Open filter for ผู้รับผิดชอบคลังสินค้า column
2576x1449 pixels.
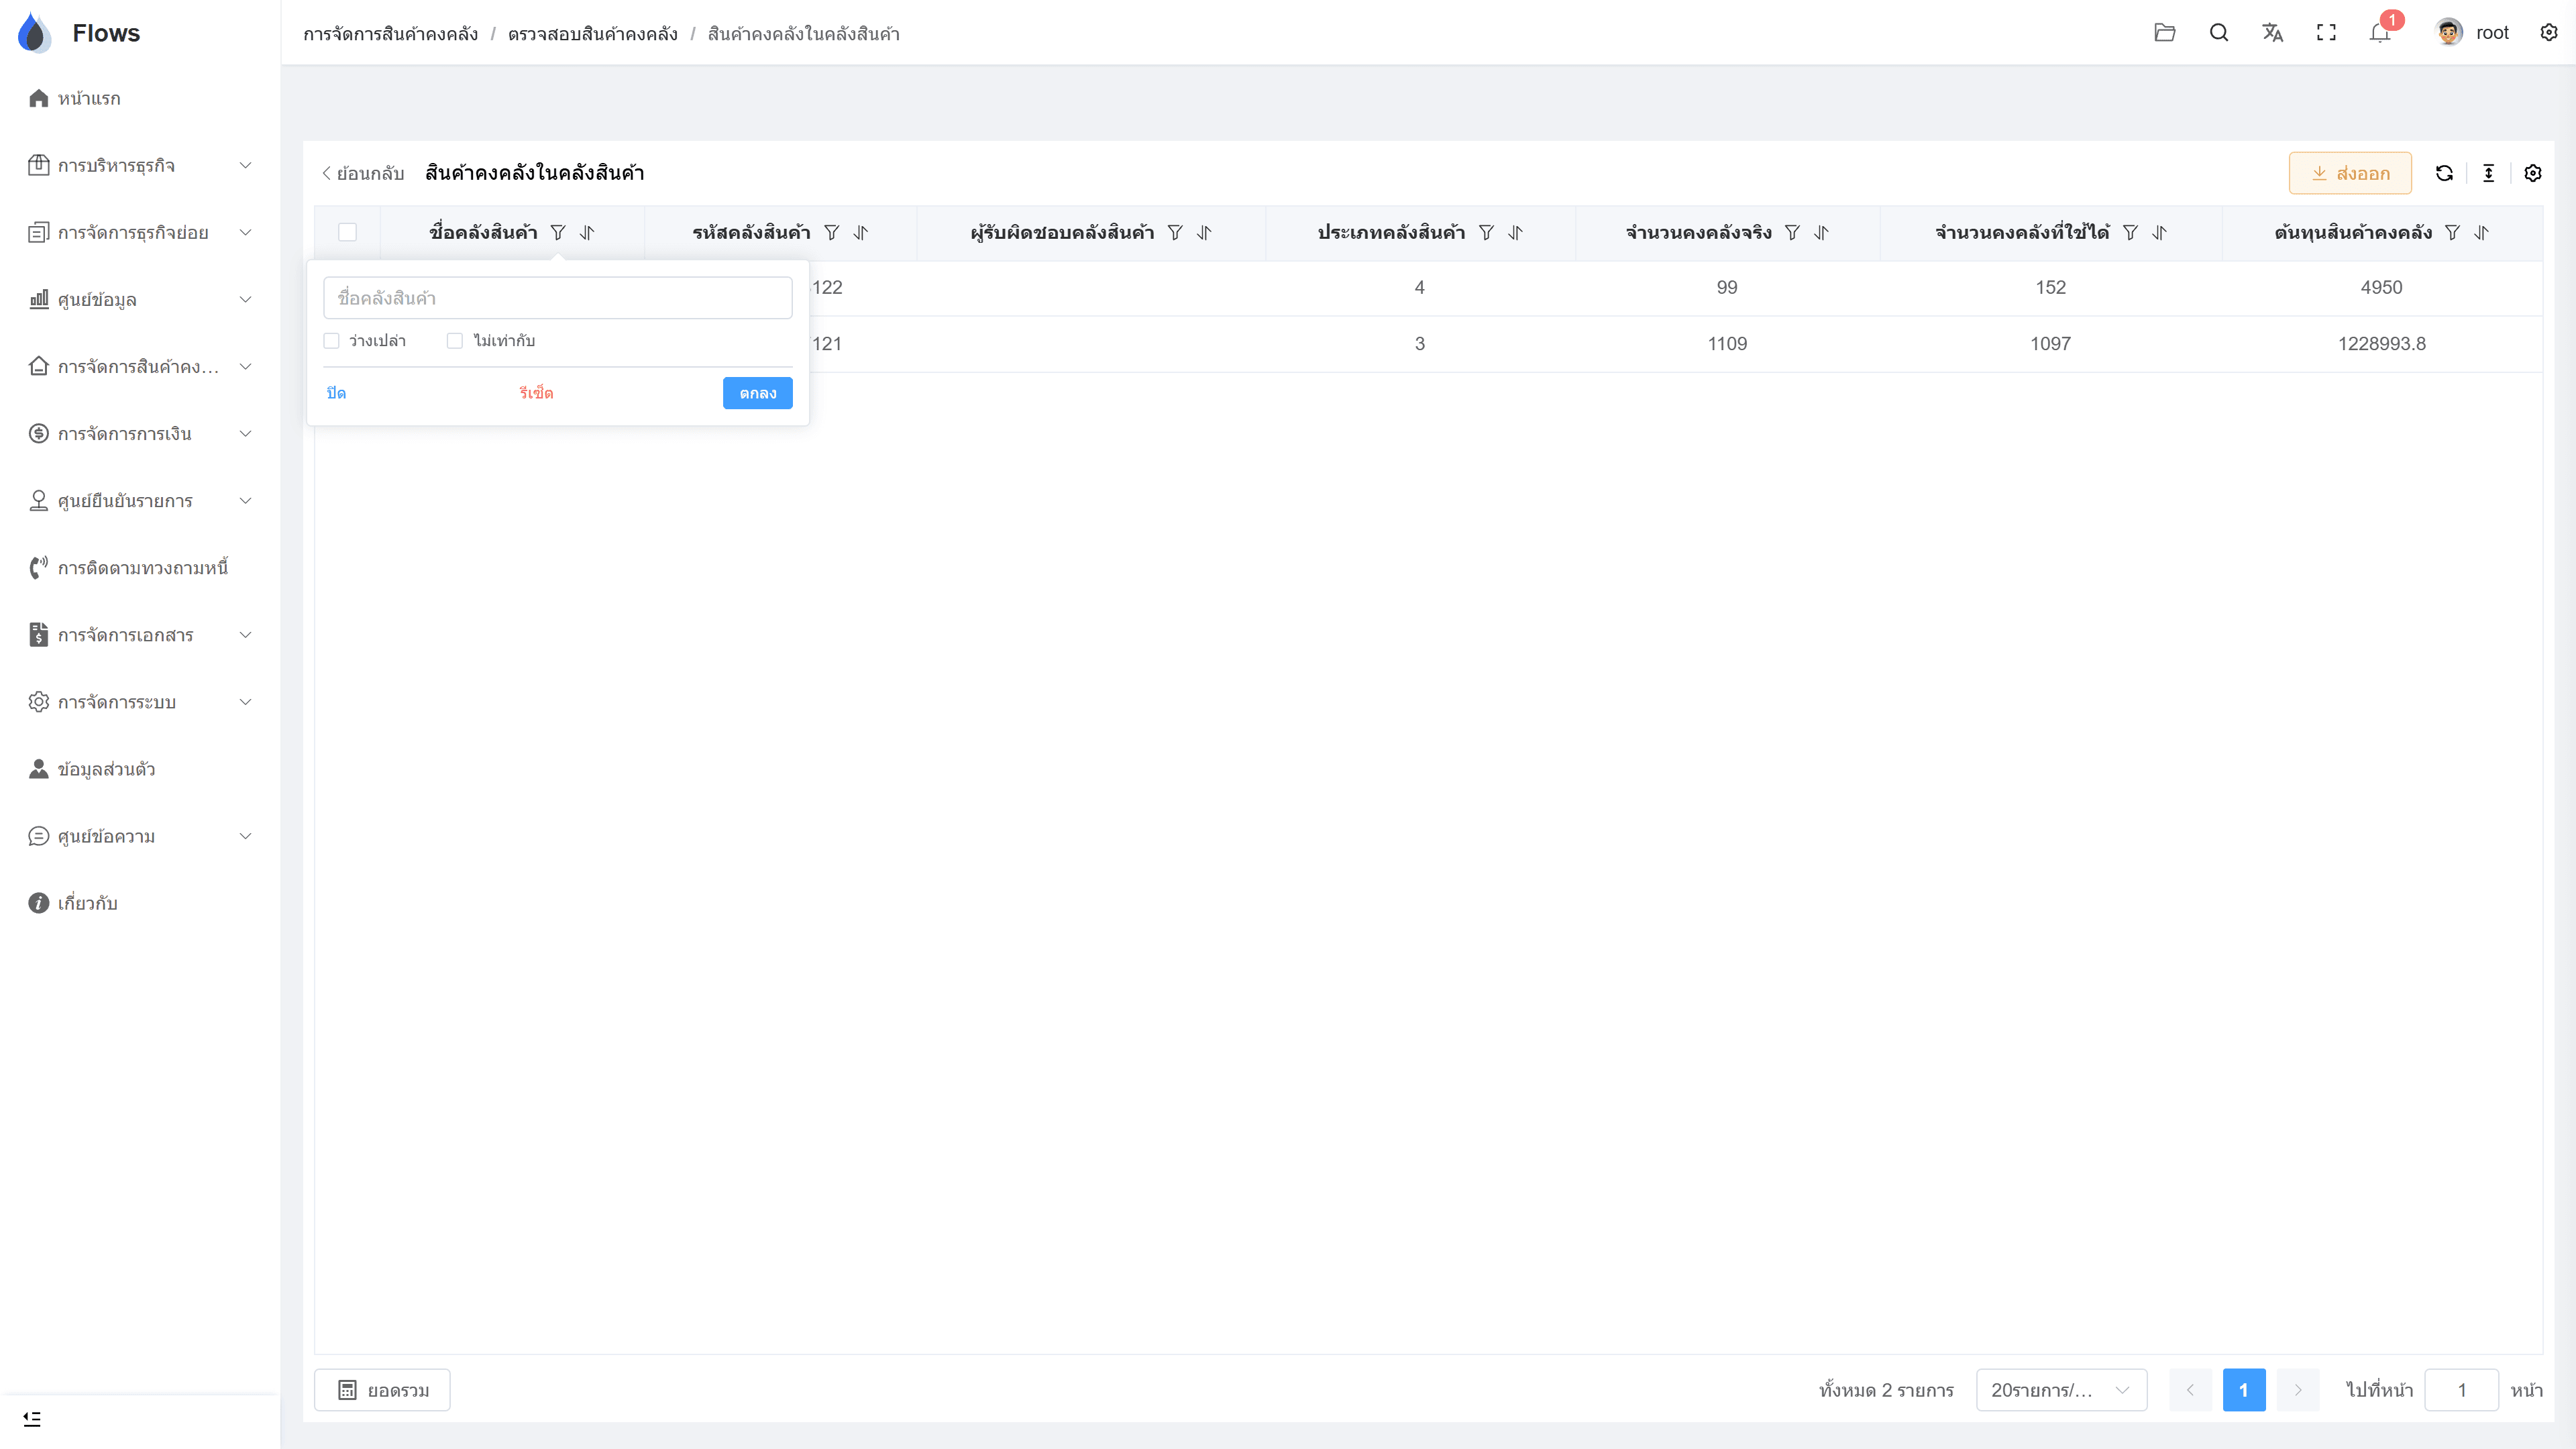coord(1175,233)
